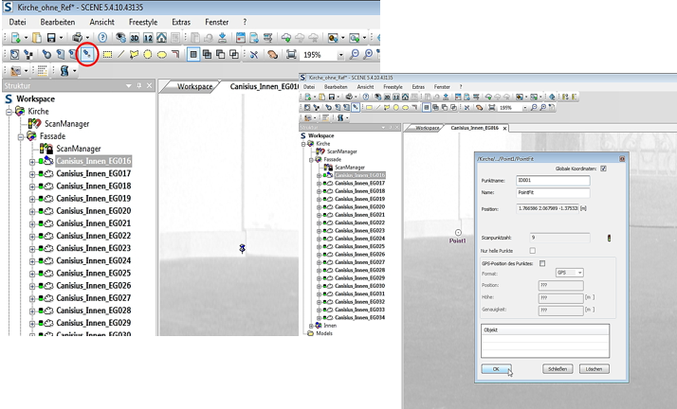Open help question-mark icon in left window toolbar

pyautogui.click(x=102, y=38)
